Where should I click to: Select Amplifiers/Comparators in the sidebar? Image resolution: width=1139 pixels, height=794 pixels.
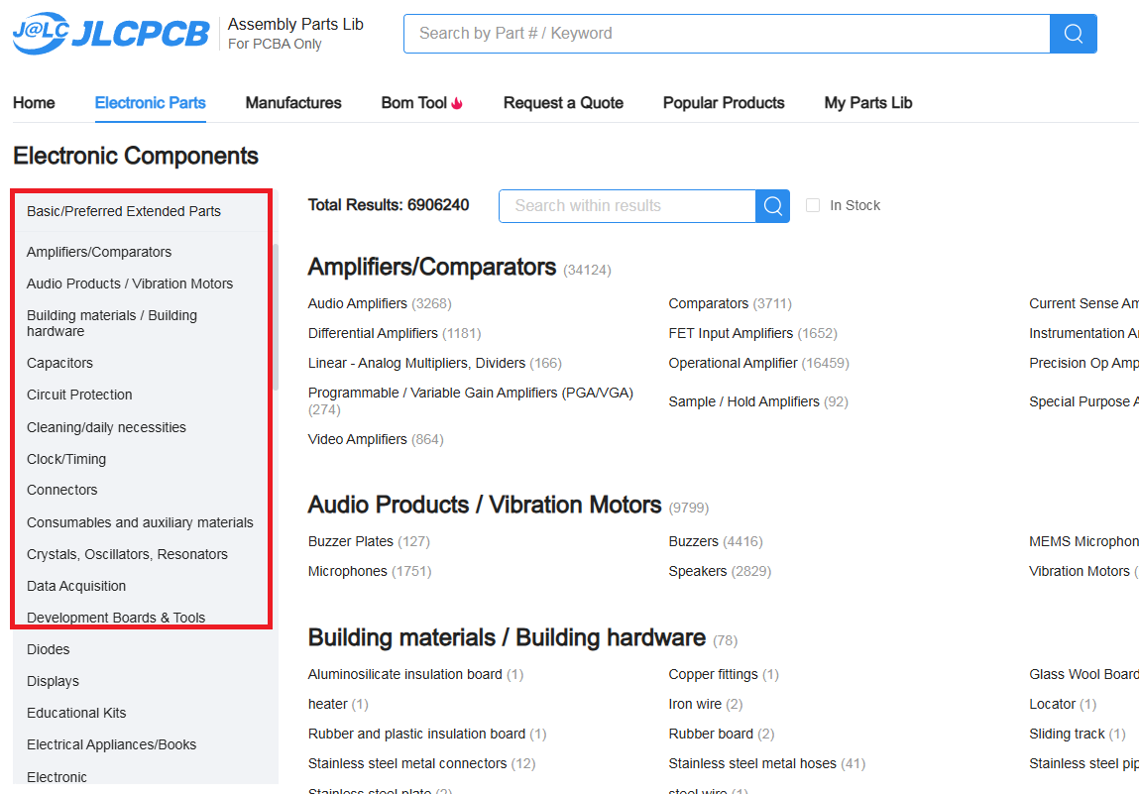pos(99,252)
